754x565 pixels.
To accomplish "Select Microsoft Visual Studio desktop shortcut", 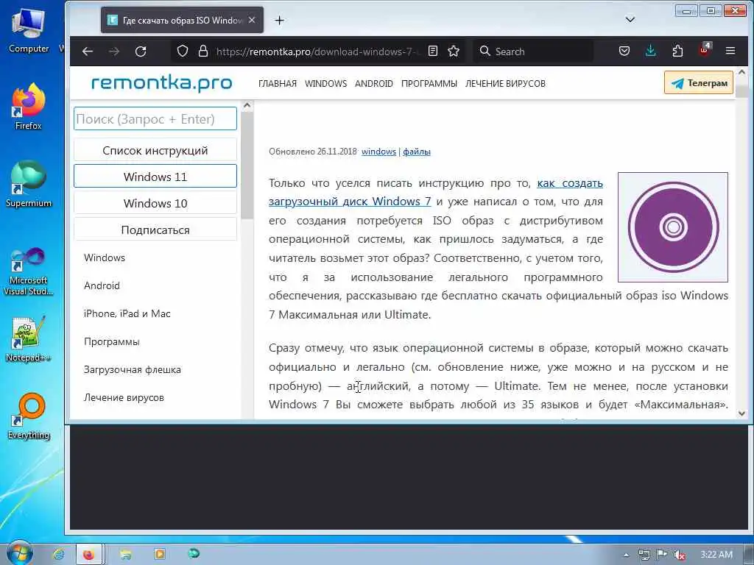I will [29, 271].
